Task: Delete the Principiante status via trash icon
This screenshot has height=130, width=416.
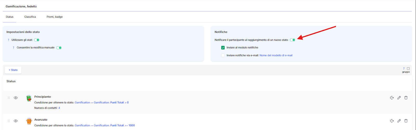Action: [x=406, y=98]
